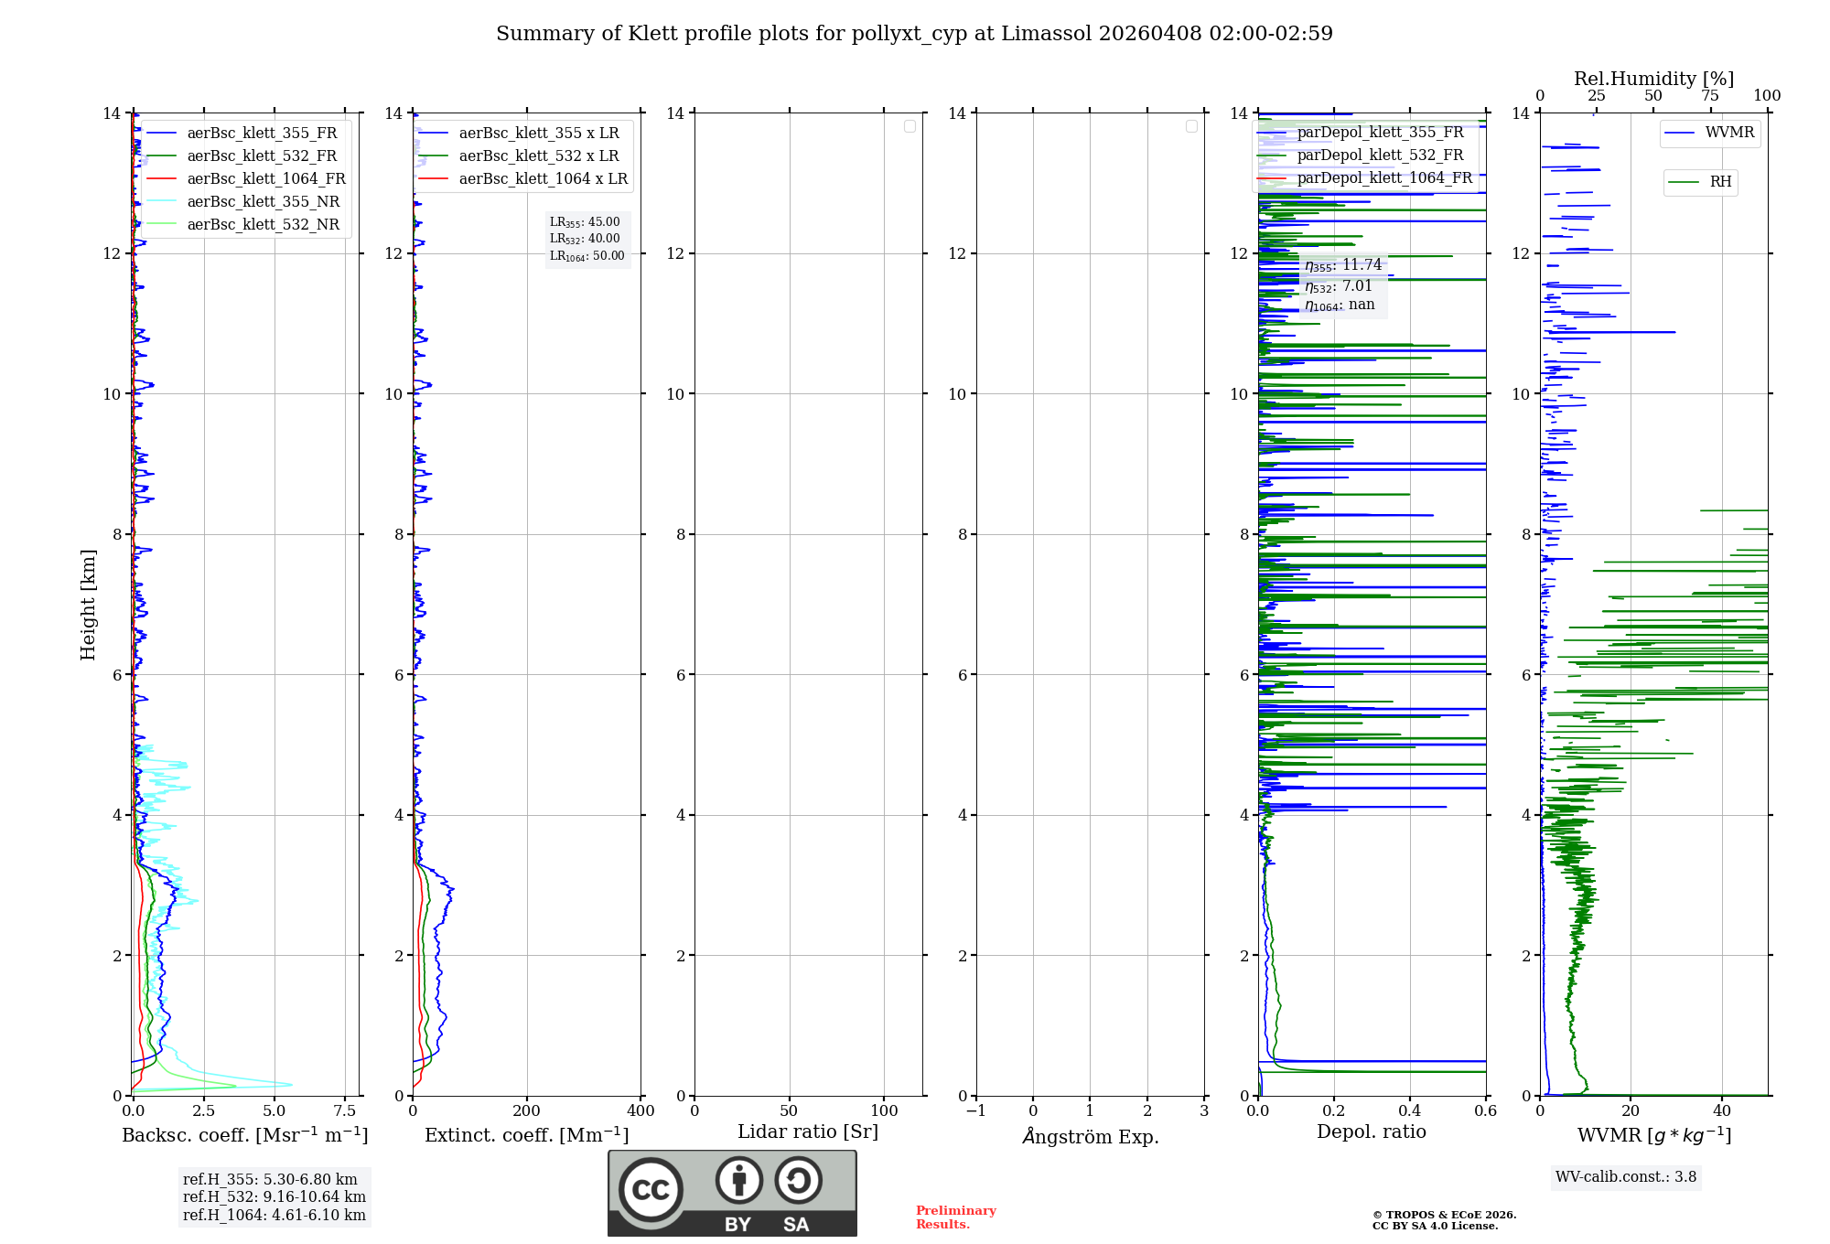The image size is (1830, 1244).
Task: Click the aerBsc_klett_532 x LR legend entry
Action: tap(538, 156)
